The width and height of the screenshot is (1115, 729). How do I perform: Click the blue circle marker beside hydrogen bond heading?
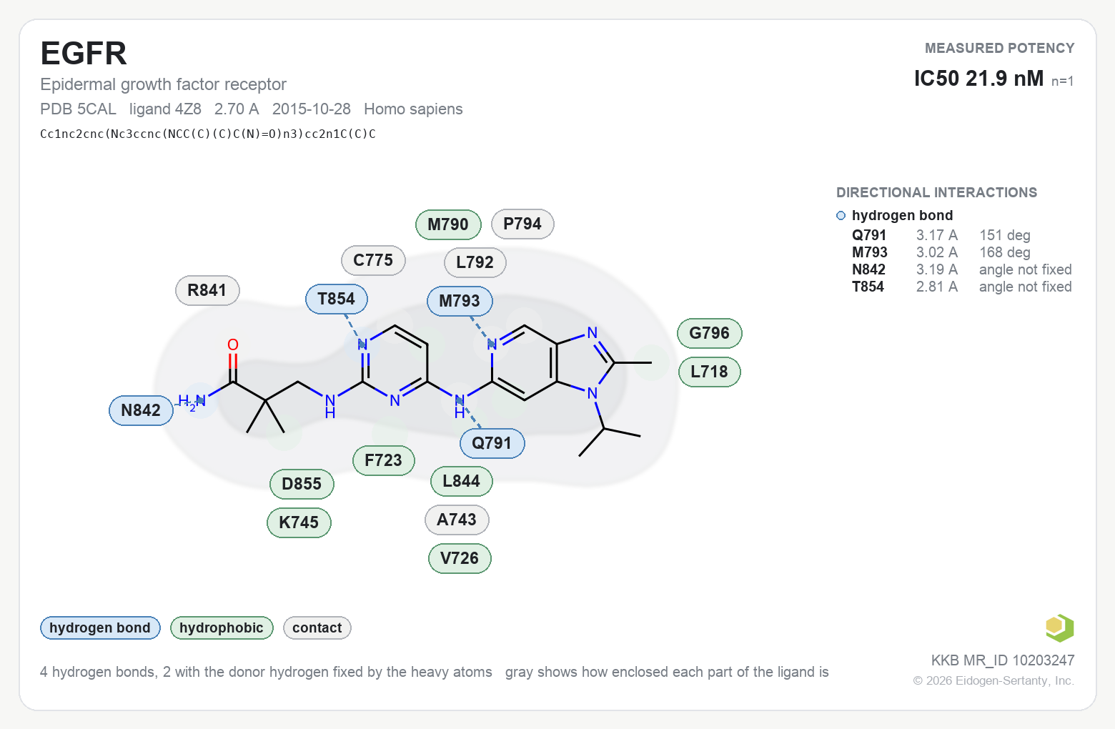(x=841, y=216)
